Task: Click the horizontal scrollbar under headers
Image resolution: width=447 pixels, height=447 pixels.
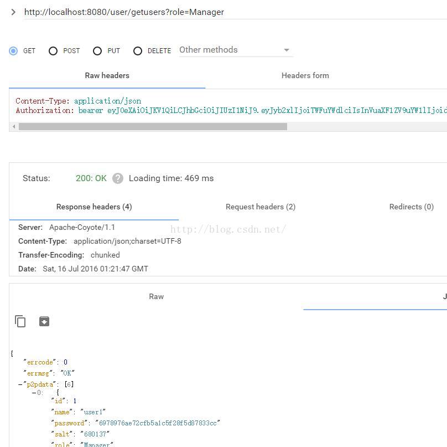Action: pyautogui.click(x=153, y=126)
